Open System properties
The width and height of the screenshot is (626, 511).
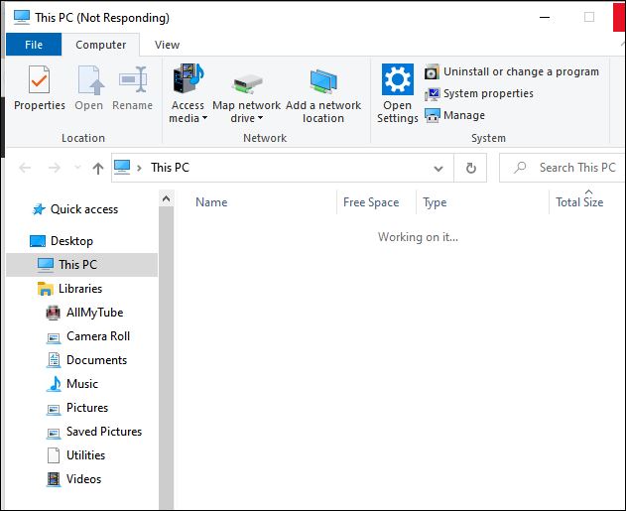479,93
